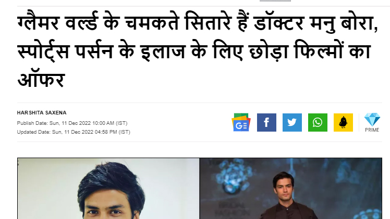Viewport: 390px width, 219px height.
Task: Open the Google News follow icon
Action: coord(241,122)
